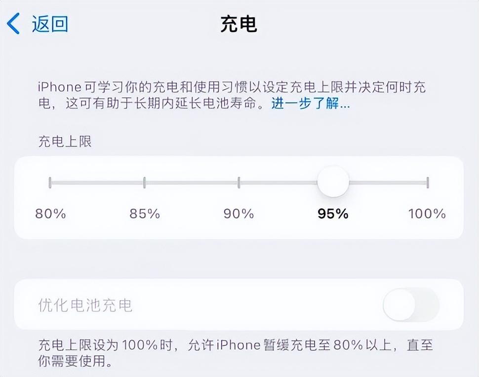This screenshot has width=479, height=377.
Task: Click the 优化电池充电 row label
Action: [85, 305]
